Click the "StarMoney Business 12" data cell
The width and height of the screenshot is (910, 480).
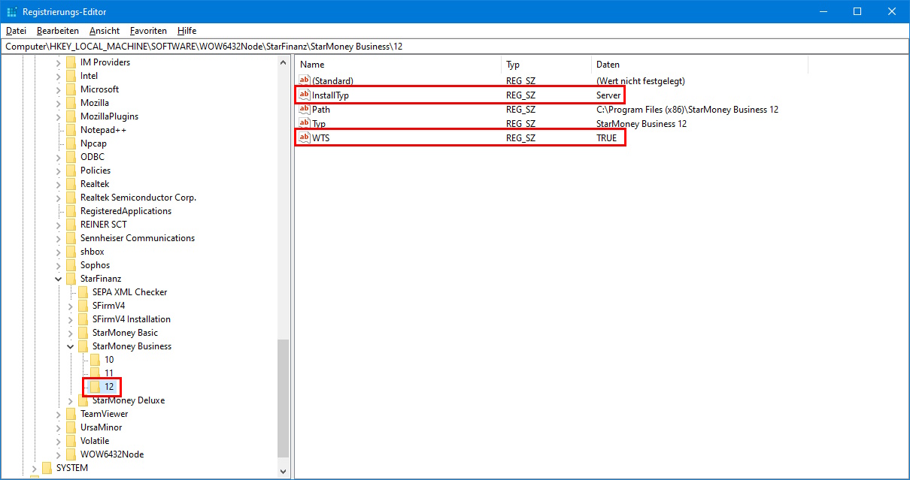642,123
